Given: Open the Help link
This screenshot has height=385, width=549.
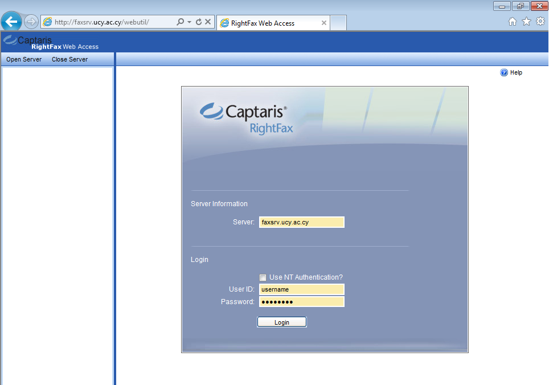Looking at the screenshot, I should [x=516, y=72].
